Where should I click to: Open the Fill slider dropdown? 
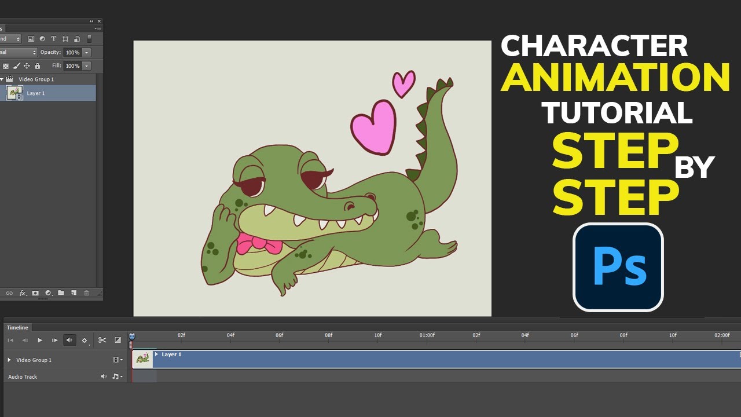coord(87,66)
